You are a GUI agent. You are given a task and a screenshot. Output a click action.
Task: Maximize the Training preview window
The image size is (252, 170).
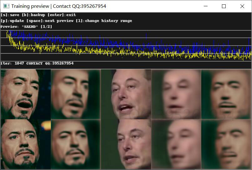coord(224,6)
